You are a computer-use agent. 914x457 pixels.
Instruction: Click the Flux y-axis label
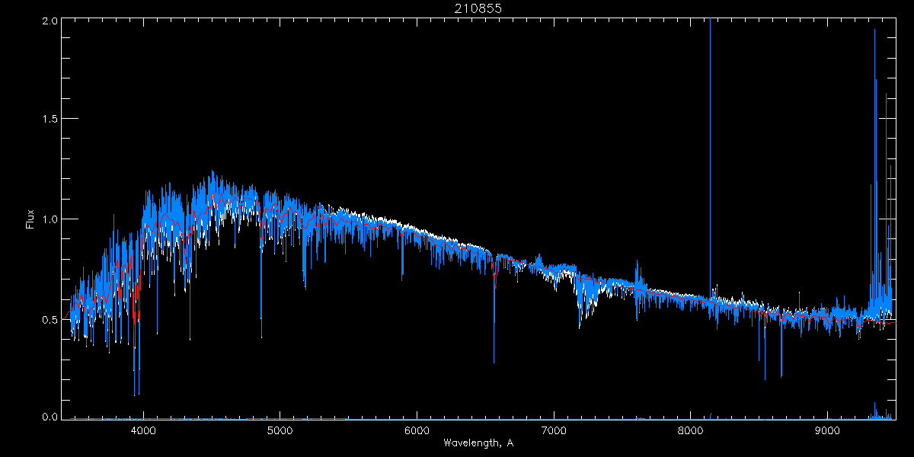[30, 219]
